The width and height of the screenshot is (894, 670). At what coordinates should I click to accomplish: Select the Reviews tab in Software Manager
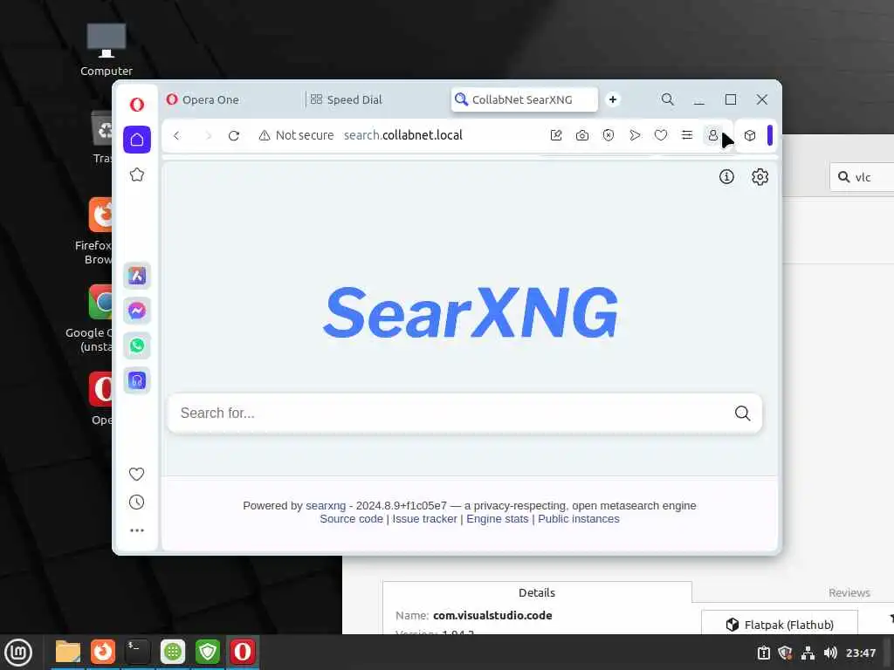849,592
